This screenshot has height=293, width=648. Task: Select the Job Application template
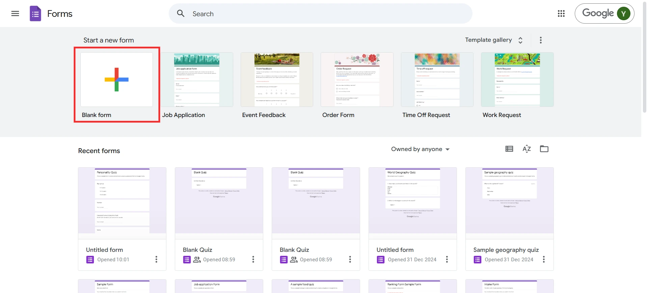[197, 80]
